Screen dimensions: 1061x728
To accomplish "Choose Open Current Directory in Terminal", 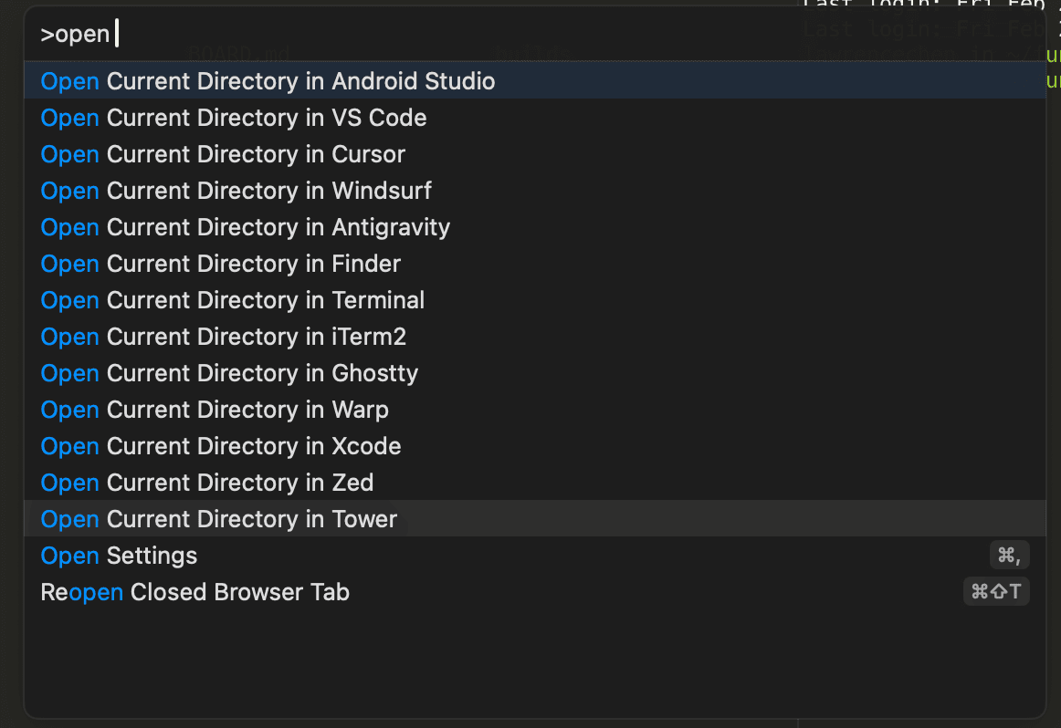I will coord(233,300).
